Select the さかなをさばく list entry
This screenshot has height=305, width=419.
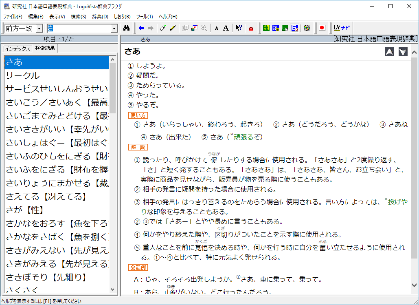tap(57, 237)
